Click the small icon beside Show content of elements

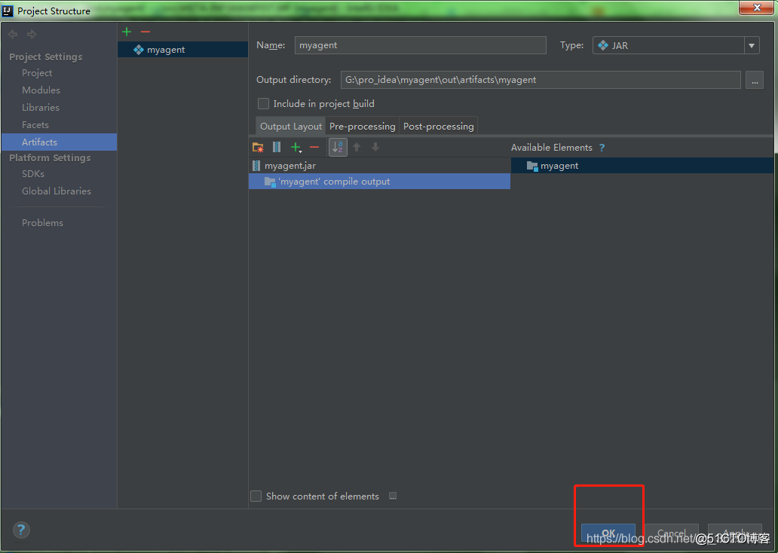393,496
